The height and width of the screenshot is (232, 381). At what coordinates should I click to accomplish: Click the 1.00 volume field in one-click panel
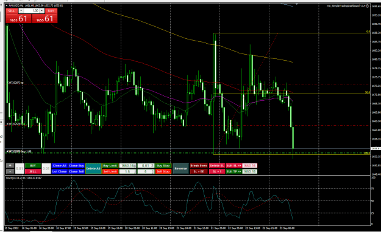click(32, 11)
